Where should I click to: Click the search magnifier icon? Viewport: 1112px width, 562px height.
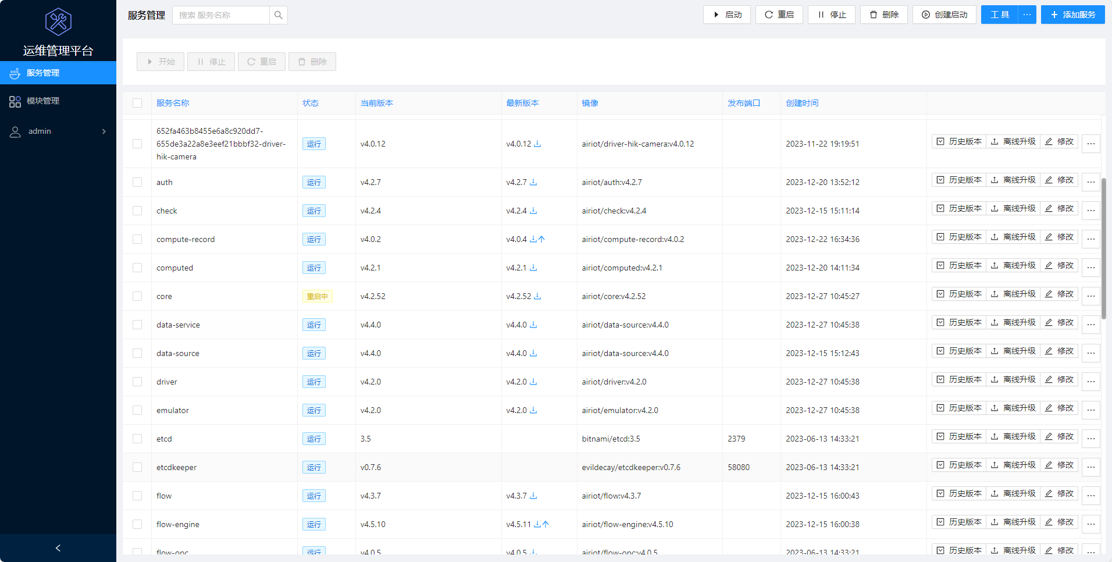click(279, 15)
